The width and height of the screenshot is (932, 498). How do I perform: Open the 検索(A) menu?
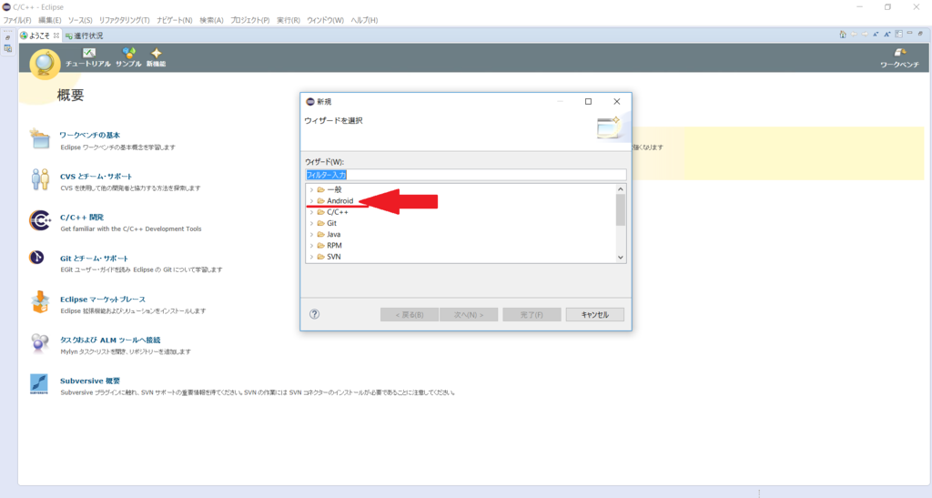tap(211, 20)
